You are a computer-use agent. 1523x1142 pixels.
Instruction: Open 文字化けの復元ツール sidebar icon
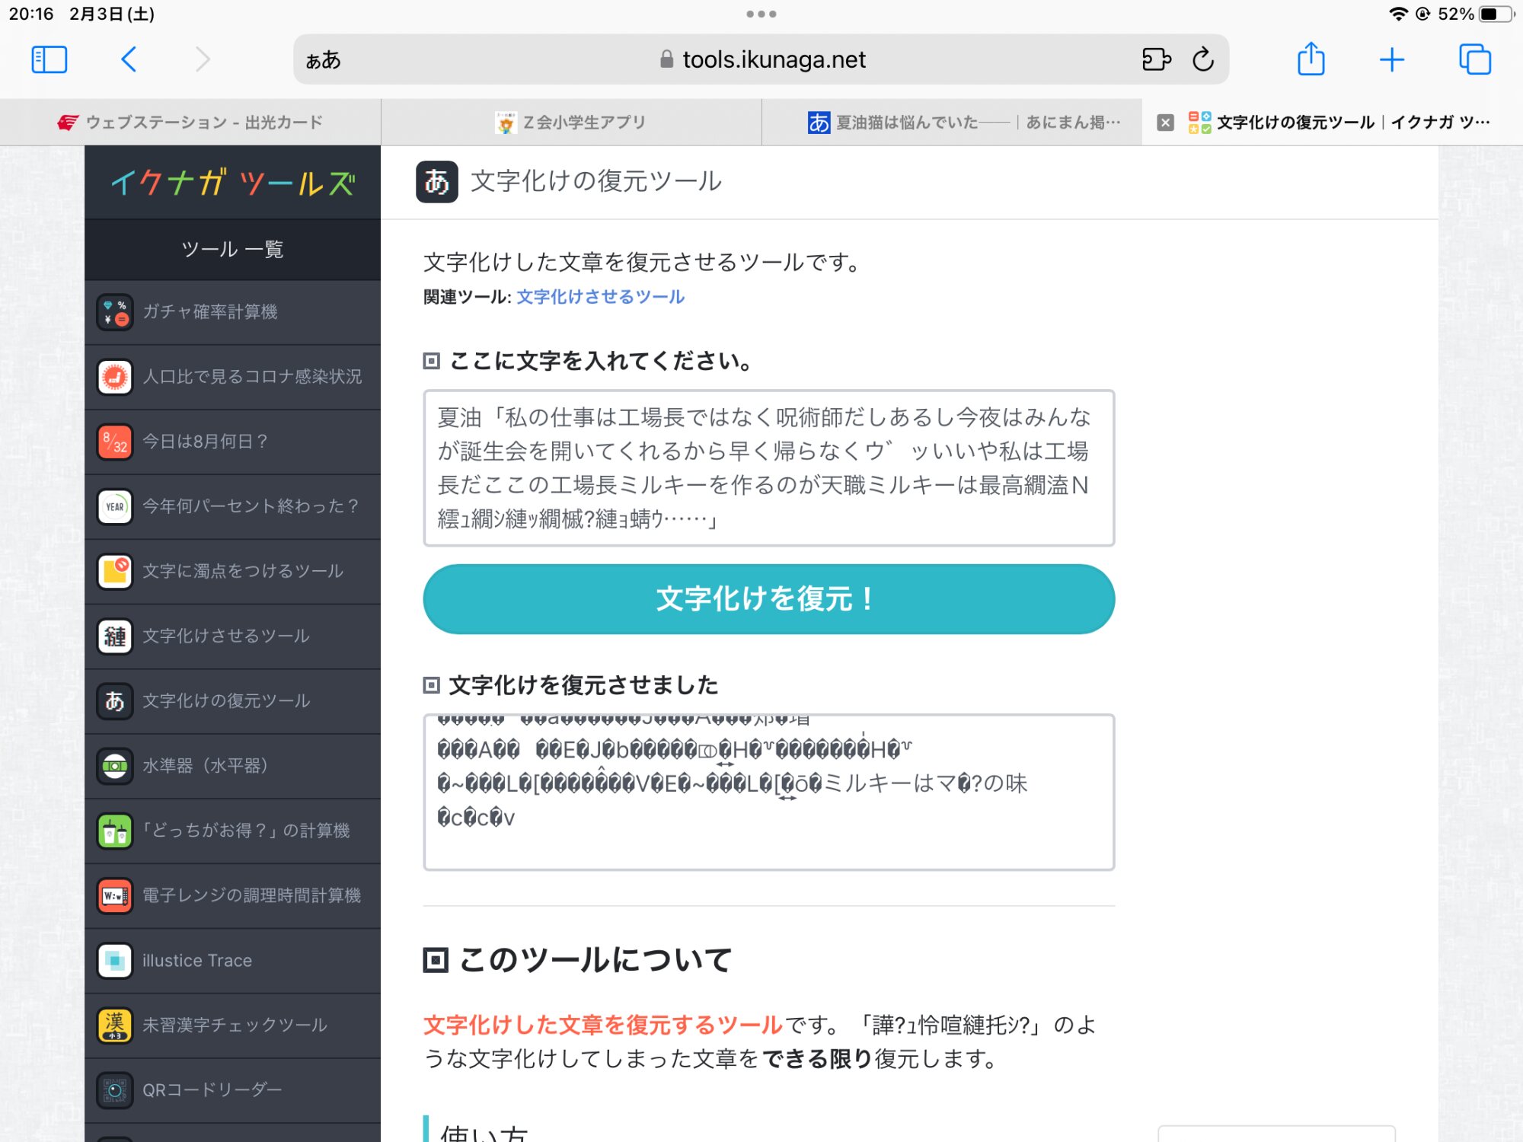pyautogui.click(x=115, y=701)
